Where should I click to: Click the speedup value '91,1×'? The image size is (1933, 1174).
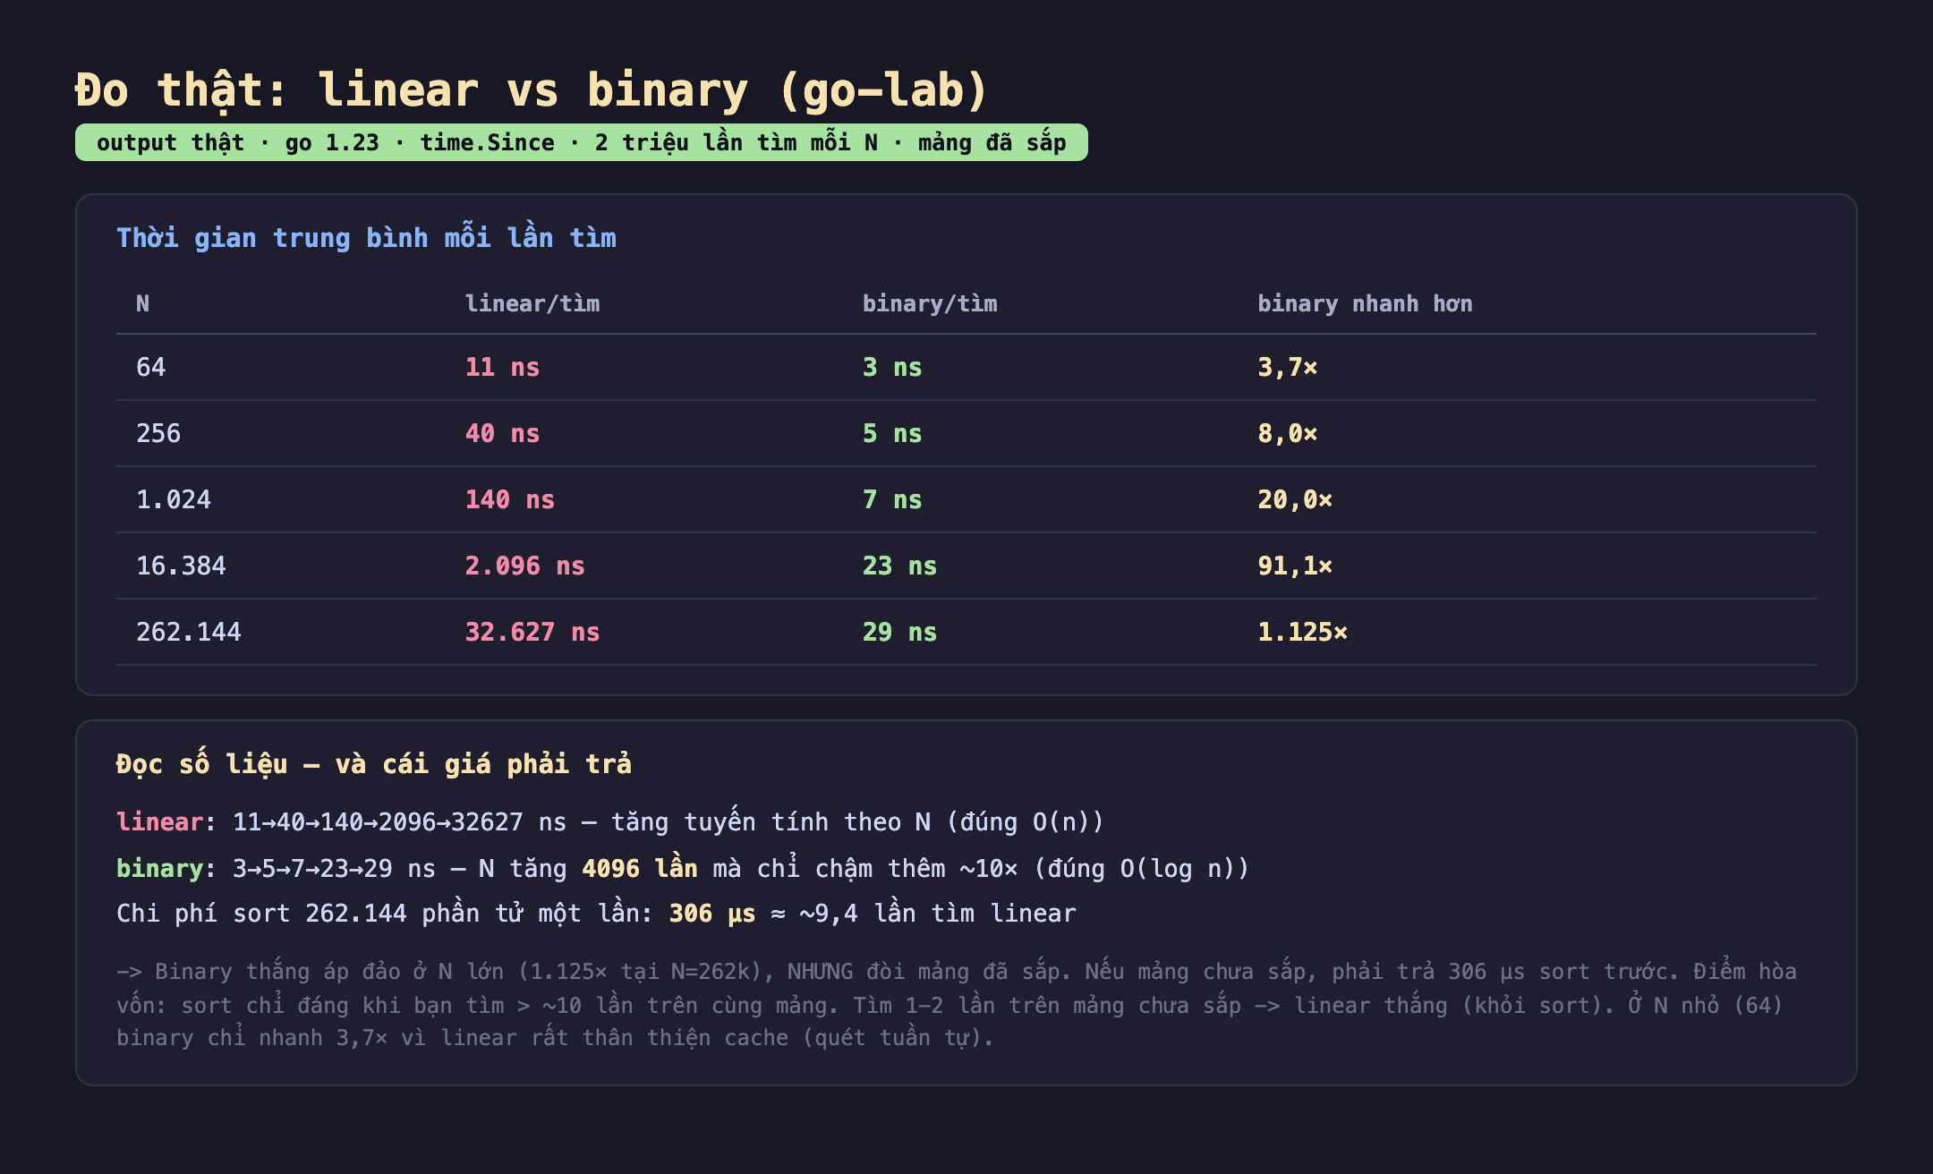coord(1295,566)
